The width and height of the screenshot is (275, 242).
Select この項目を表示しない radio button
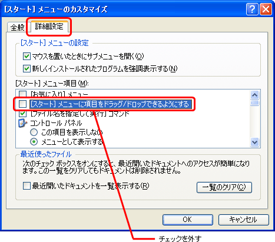tap(34, 132)
